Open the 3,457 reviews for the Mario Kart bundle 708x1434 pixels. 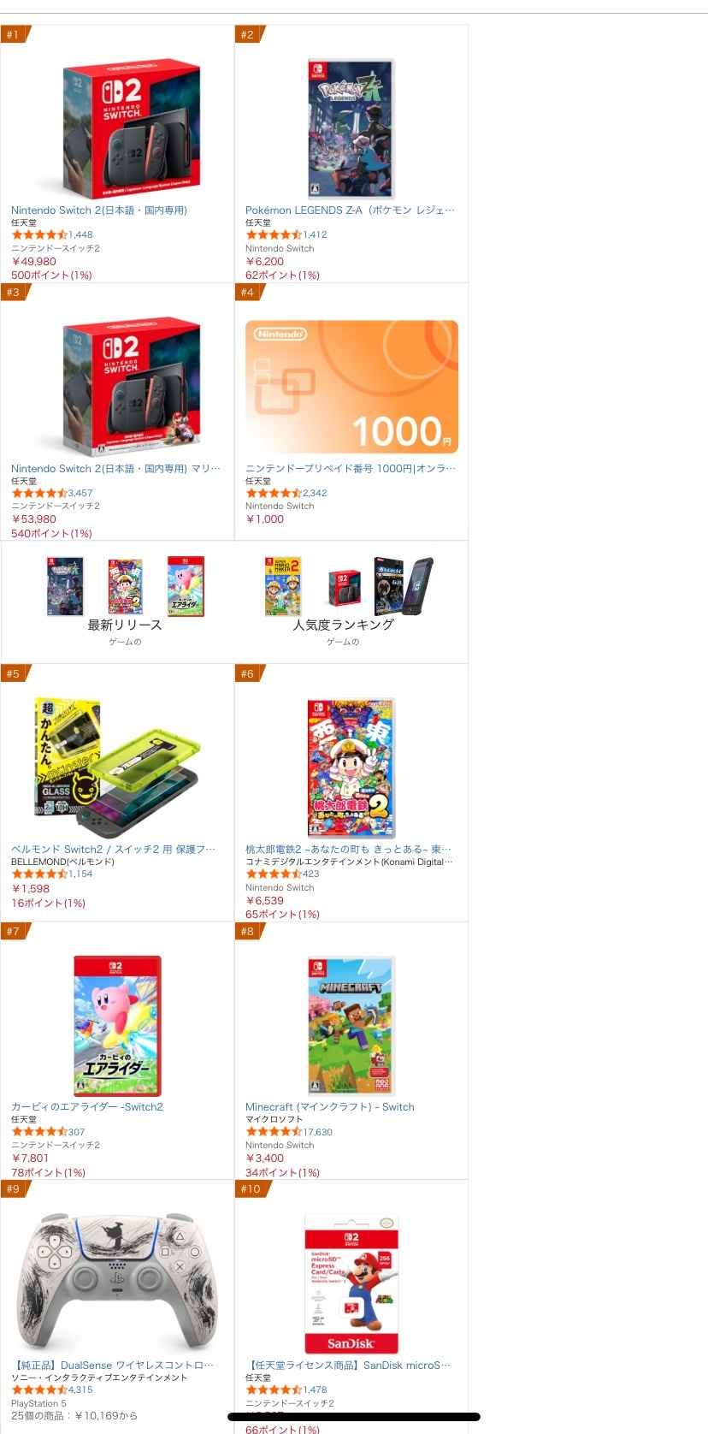(80, 493)
